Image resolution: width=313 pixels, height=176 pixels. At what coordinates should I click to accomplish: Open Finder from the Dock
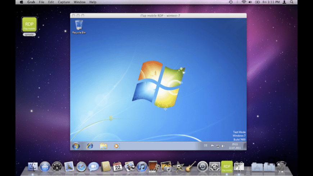[x=32, y=166]
